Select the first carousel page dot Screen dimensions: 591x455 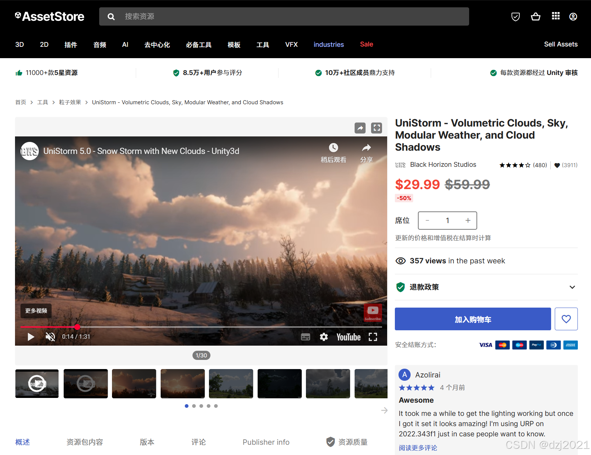187,406
